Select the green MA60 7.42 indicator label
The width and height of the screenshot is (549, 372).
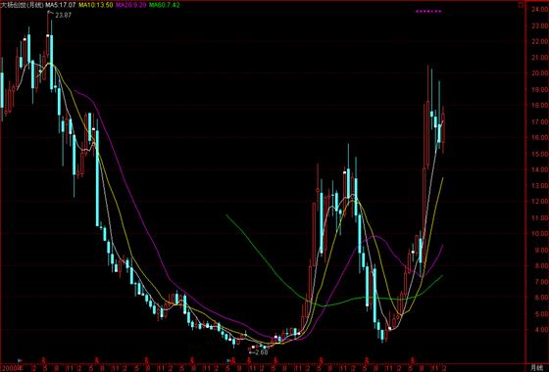(165, 5)
